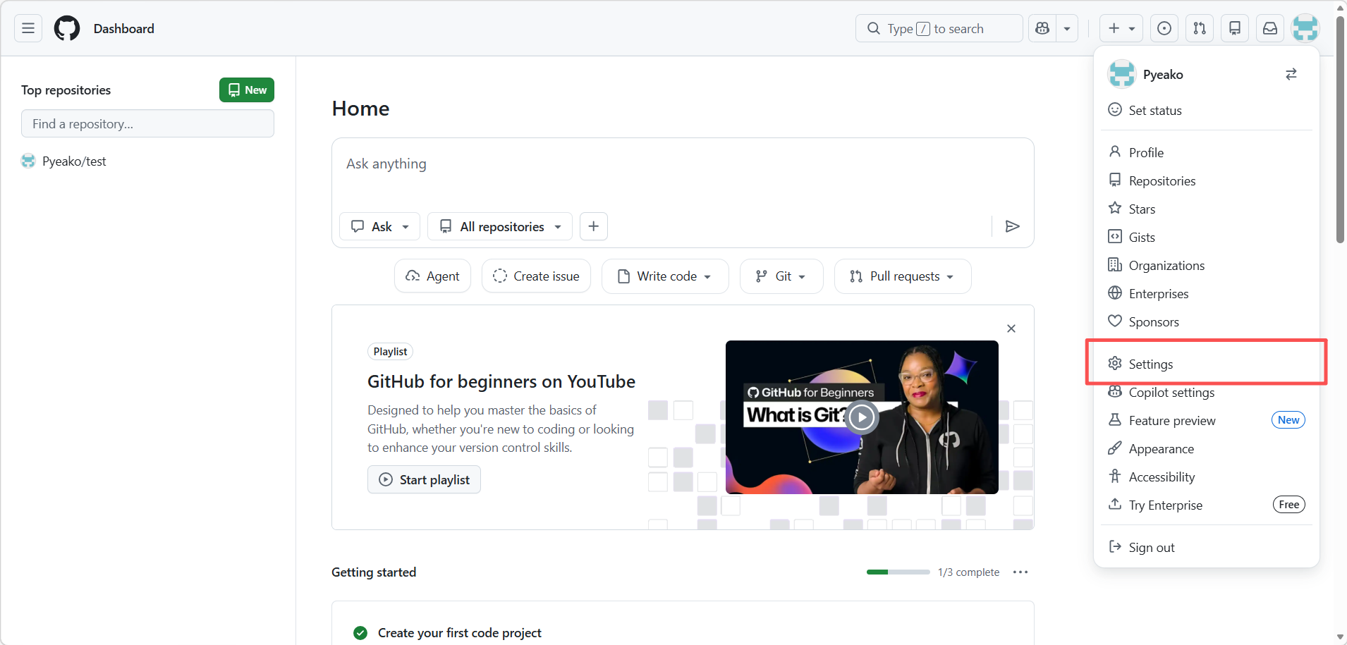Open Settings from the user menu

click(1207, 364)
